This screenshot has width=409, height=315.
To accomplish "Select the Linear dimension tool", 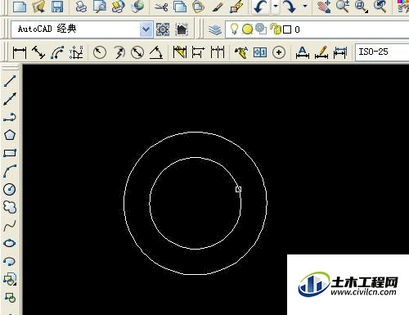I will pos(20,52).
